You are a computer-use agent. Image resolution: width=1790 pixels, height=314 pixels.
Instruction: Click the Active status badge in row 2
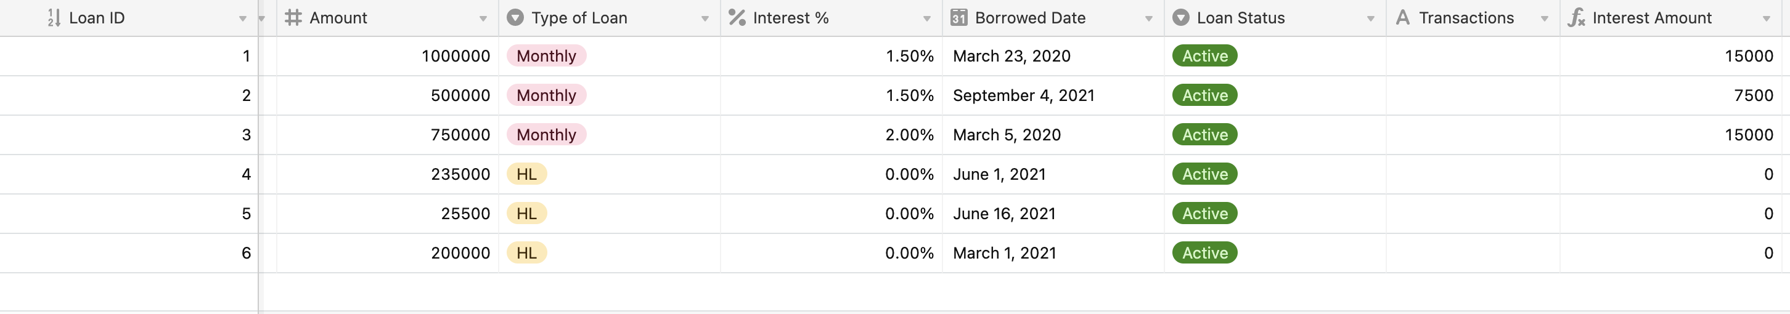1205,95
